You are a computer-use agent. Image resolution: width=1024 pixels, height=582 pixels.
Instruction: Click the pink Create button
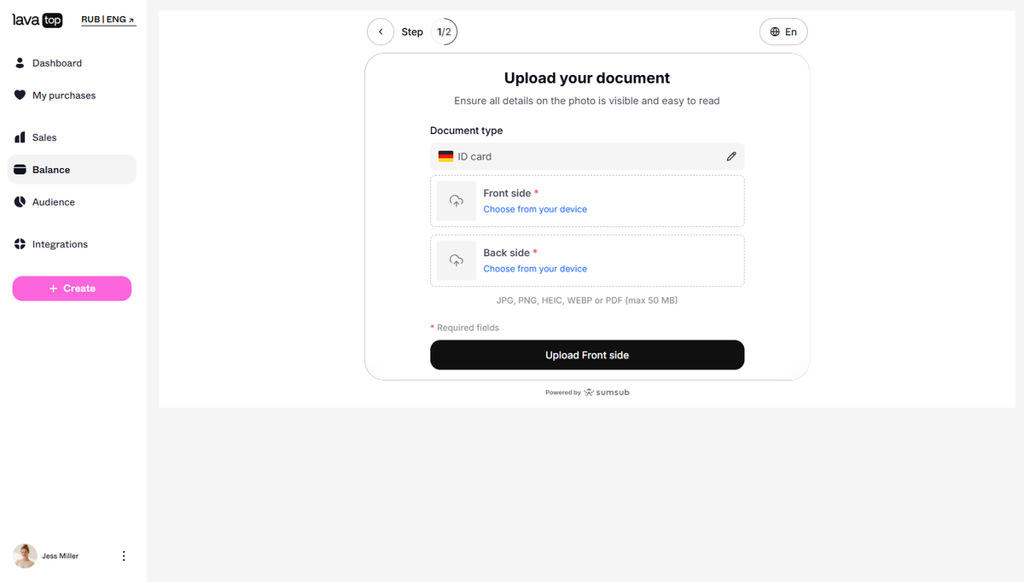(72, 288)
